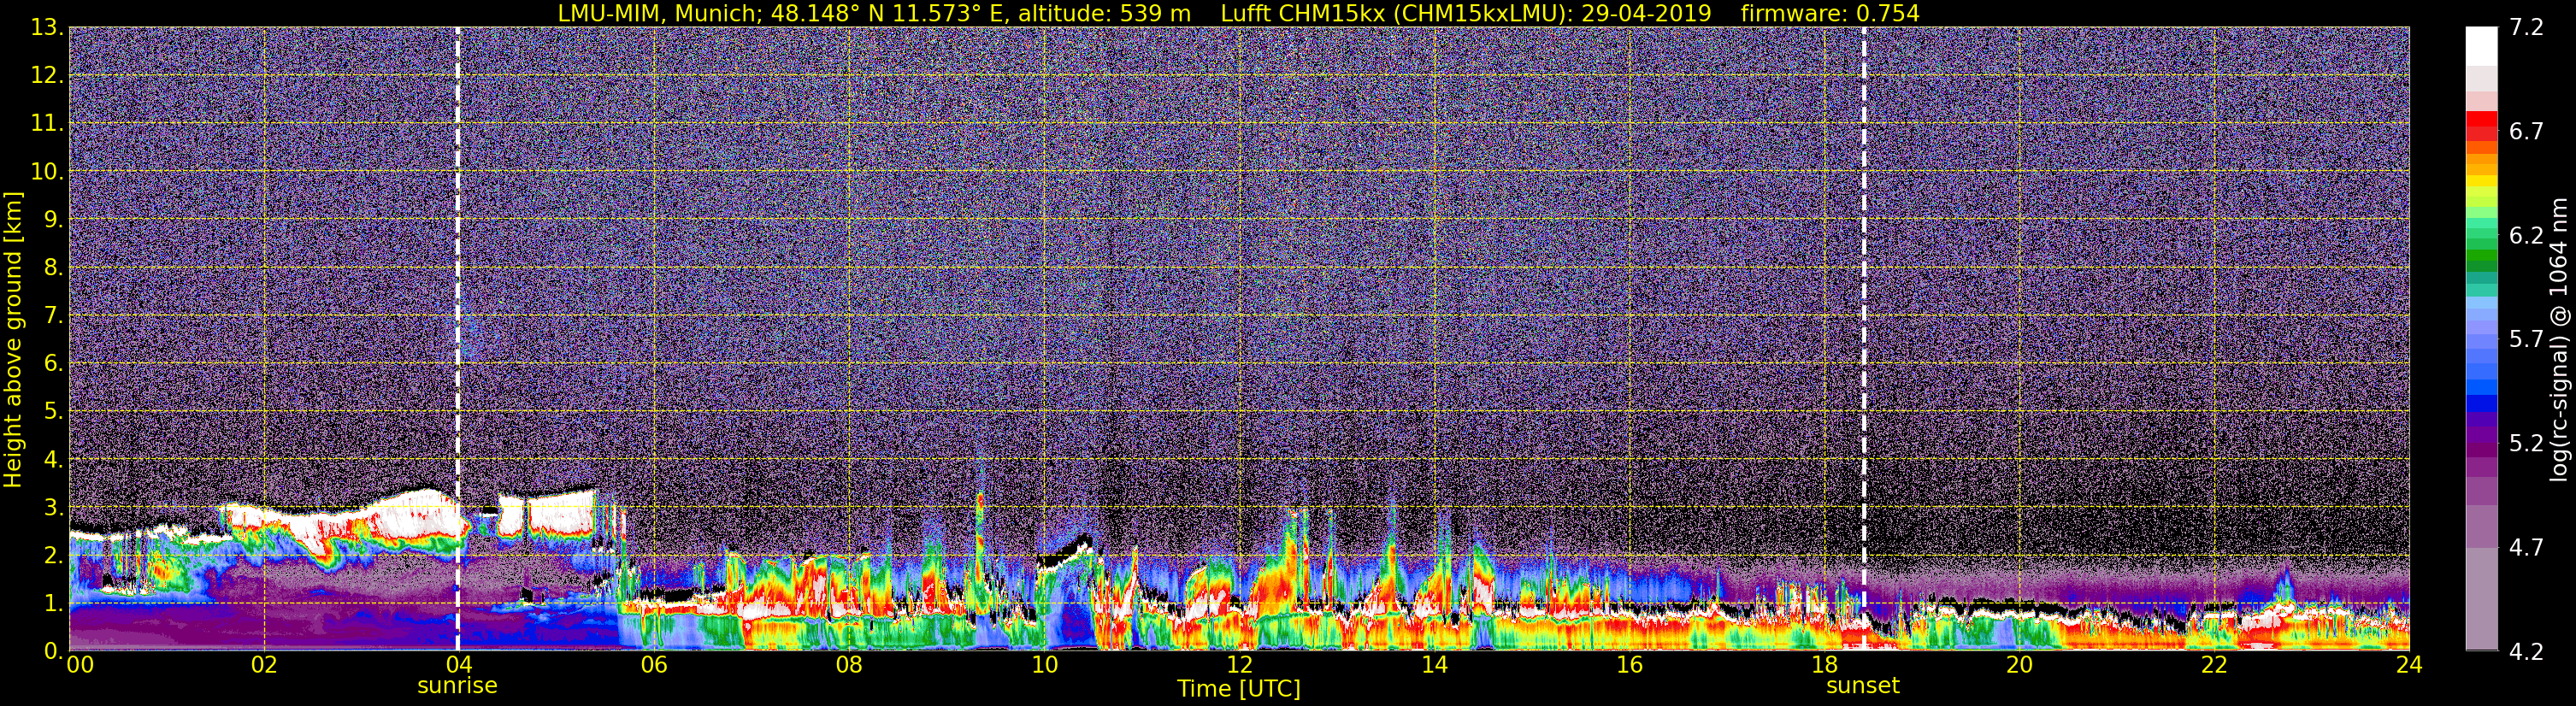Click the 'firmware: 0.754' text
This screenshot has height=706, width=2576.
click(x=1830, y=14)
